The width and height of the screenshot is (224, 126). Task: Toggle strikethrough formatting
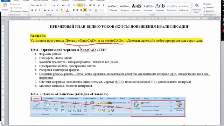pos(45,10)
